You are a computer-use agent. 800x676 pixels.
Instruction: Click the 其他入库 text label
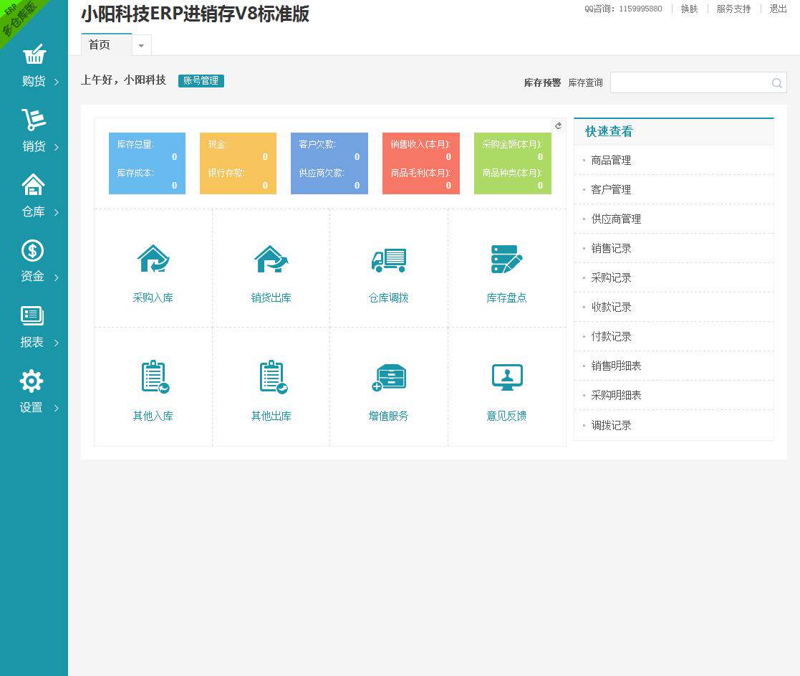click(153, 416)
